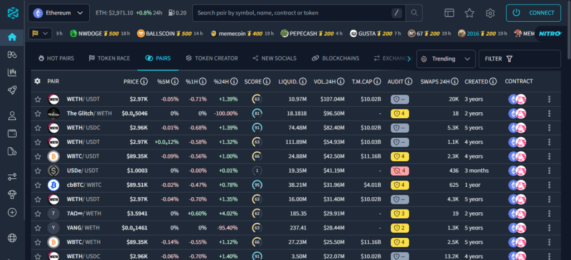
Task: Click the plus circle sidebar icon
Action: (12, 212)
